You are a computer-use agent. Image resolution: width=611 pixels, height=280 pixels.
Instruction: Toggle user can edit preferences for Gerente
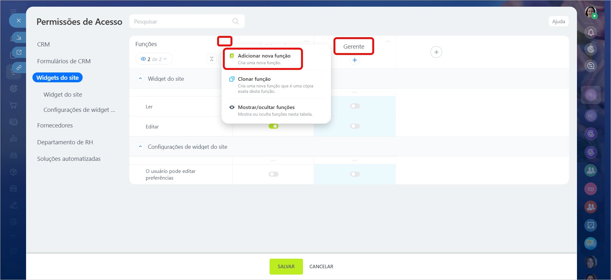click(355, 174)
